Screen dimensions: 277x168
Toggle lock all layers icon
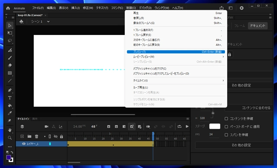61,136
